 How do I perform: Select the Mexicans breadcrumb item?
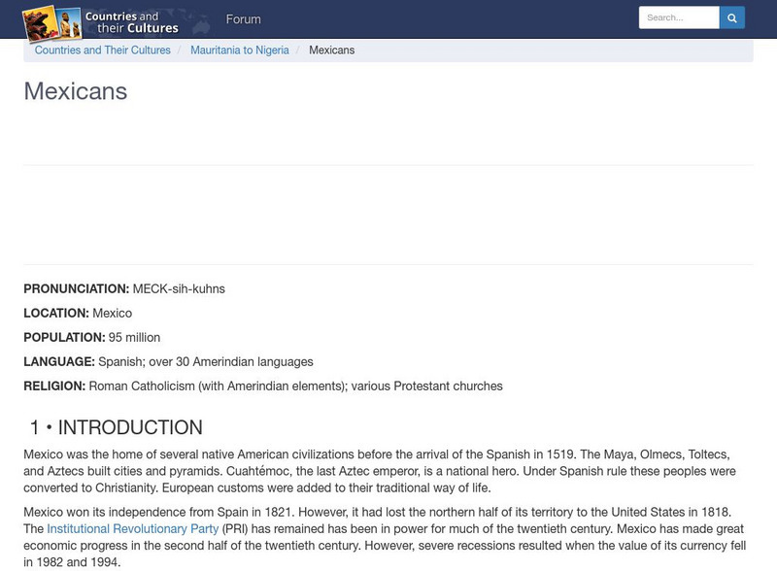click(x=331, y=50)
